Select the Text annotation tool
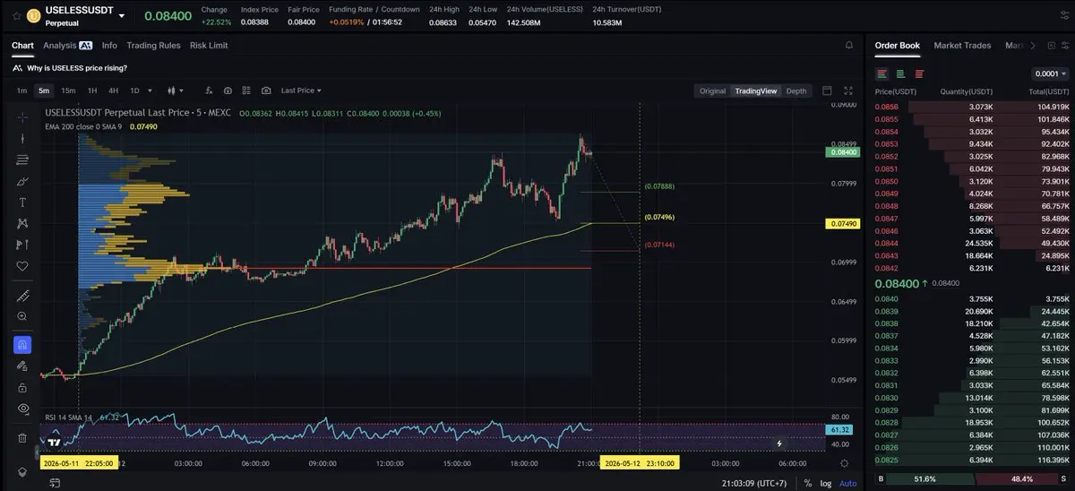Screen dimensions: 1075x491 (x=22, y=202)
